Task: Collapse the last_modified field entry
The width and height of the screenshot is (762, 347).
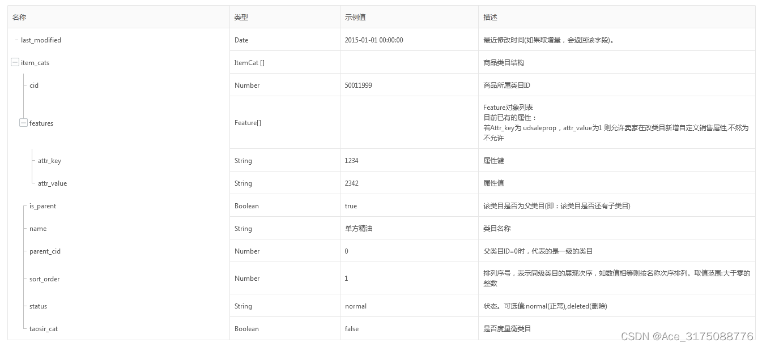Action: pos(15,40)
